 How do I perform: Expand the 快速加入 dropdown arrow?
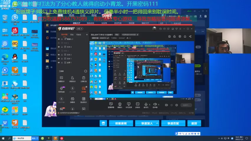pyautogui.click(x=157, y=123)
